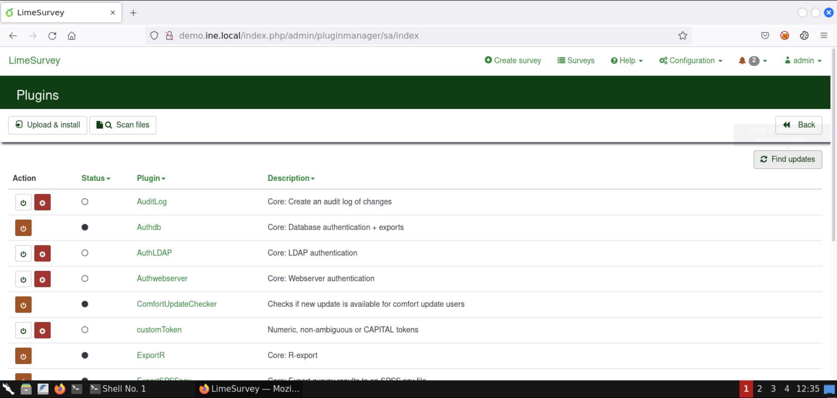Expand the Help dropdown
Viewport: 837px width, 398px height.
click(x=626, y=61)
